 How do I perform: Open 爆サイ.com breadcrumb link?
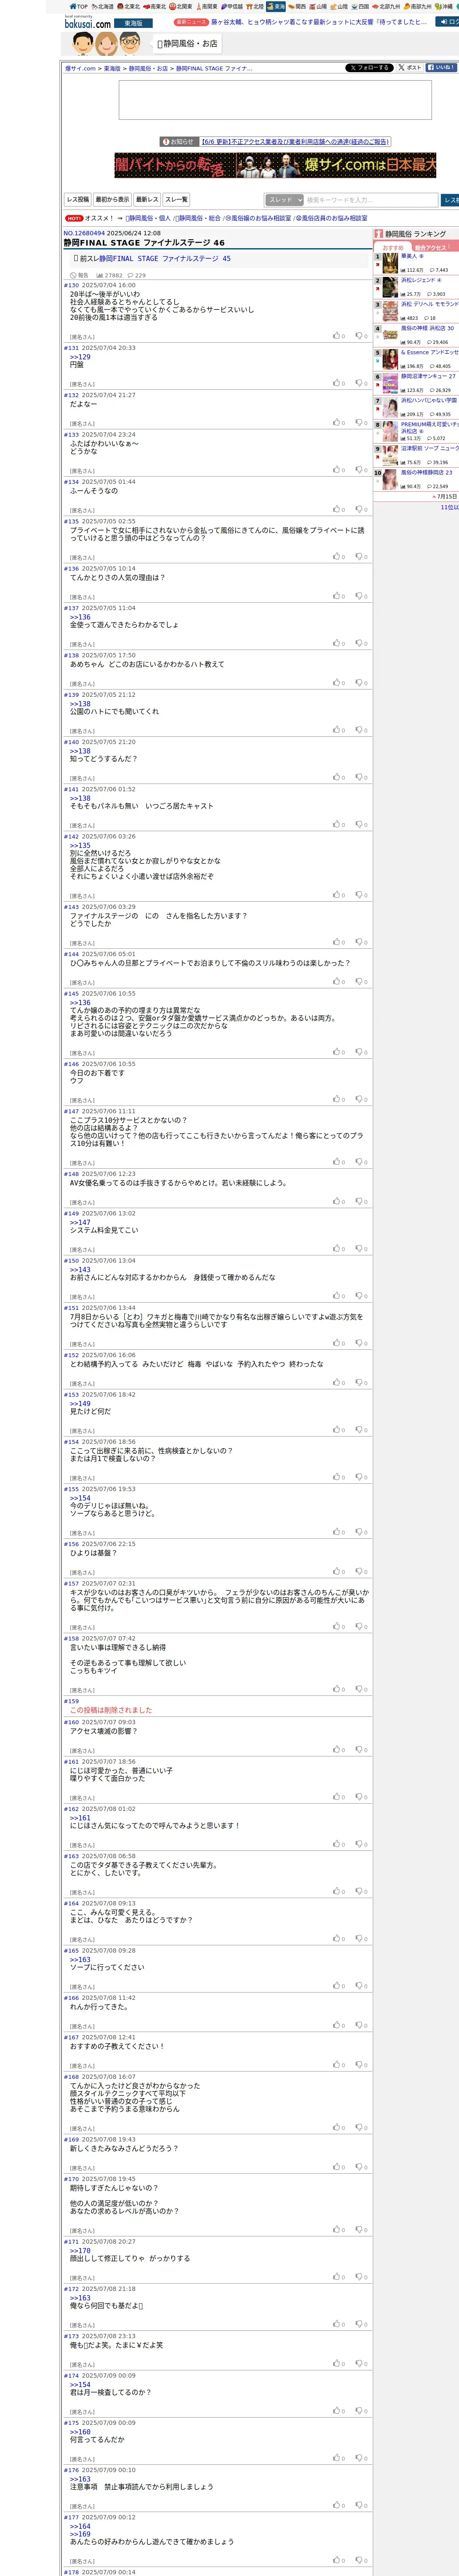pyautogui.click(x=80, y=69)
